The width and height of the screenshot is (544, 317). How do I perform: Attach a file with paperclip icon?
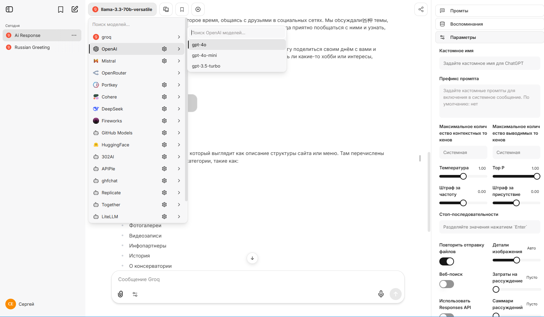[121, 294]
